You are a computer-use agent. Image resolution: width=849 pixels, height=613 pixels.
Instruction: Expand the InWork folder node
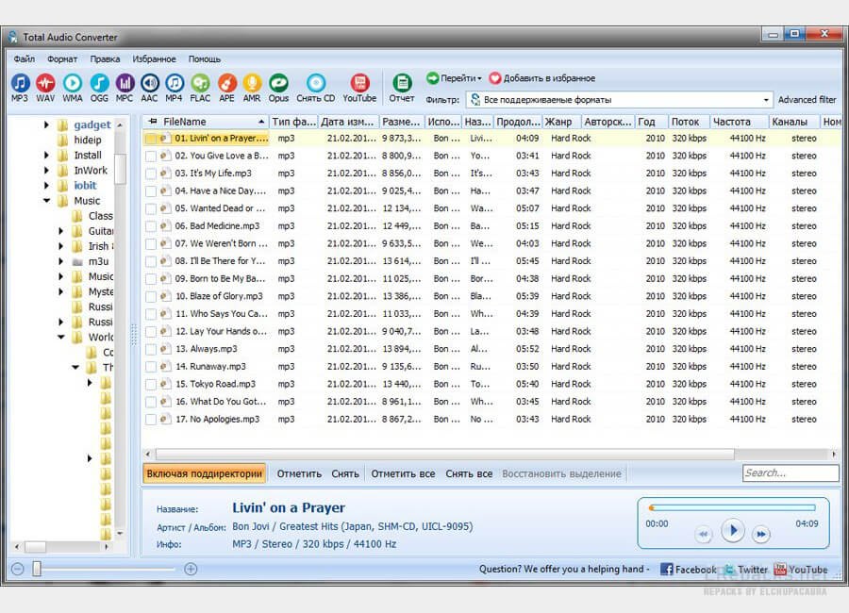46,170
